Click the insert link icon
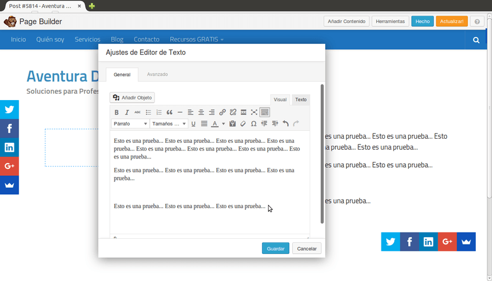The image size is (492, 281). click(x=222, y=112)
